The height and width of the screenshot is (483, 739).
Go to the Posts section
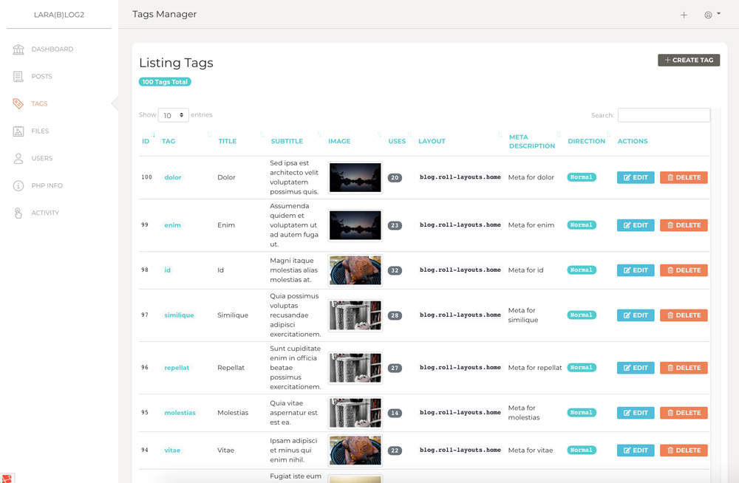click(x=40, y=76)
